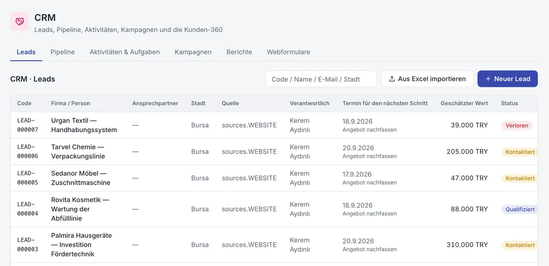Click the upload icon in the Excel import button

[x=392, y=79]
